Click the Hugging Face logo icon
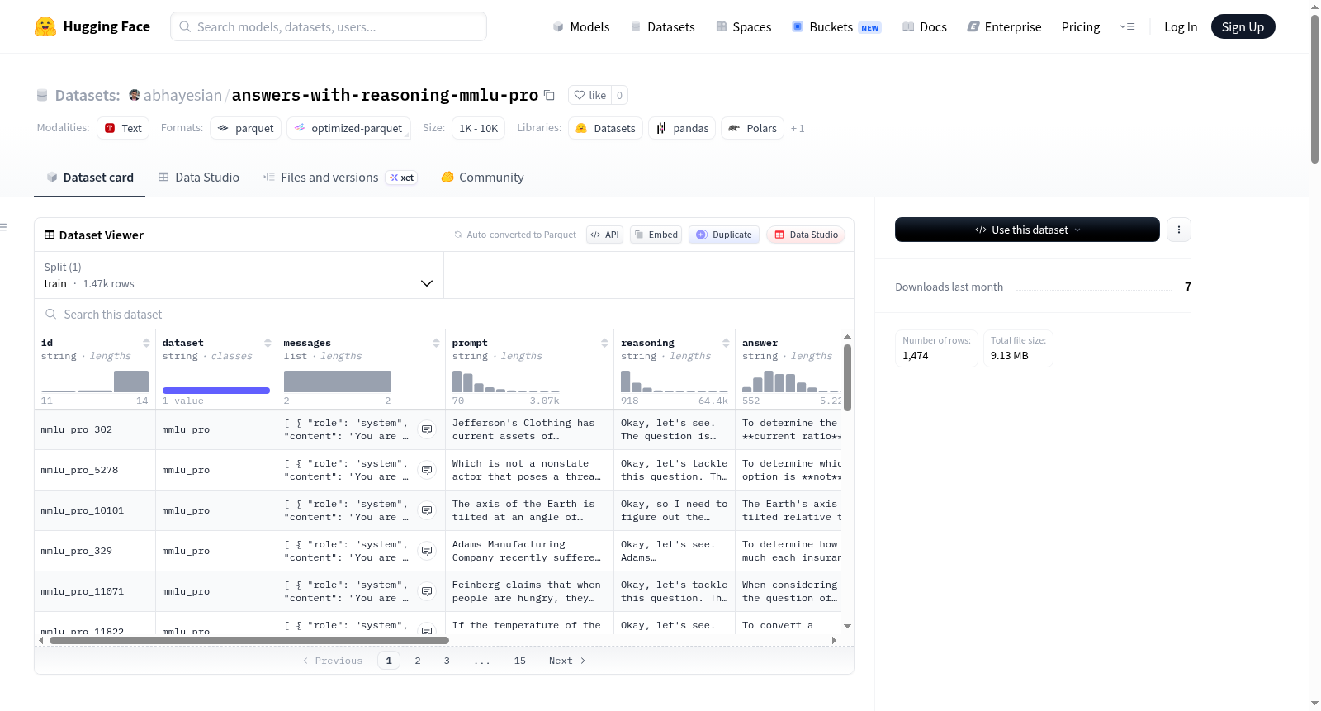1321x711 pixels. [x=45, y=26]
